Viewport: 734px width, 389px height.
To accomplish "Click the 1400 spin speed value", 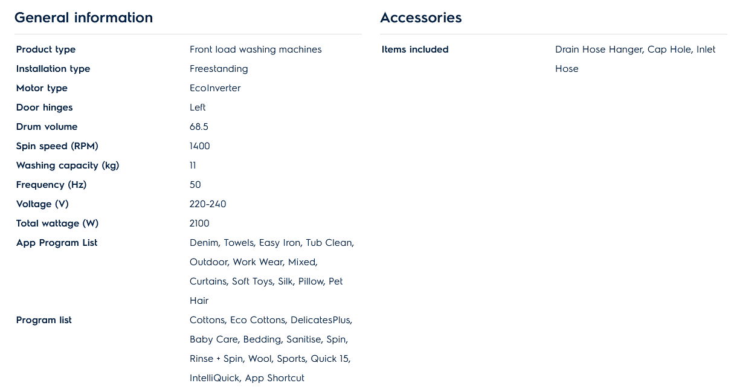I will (x=200, y=146).
